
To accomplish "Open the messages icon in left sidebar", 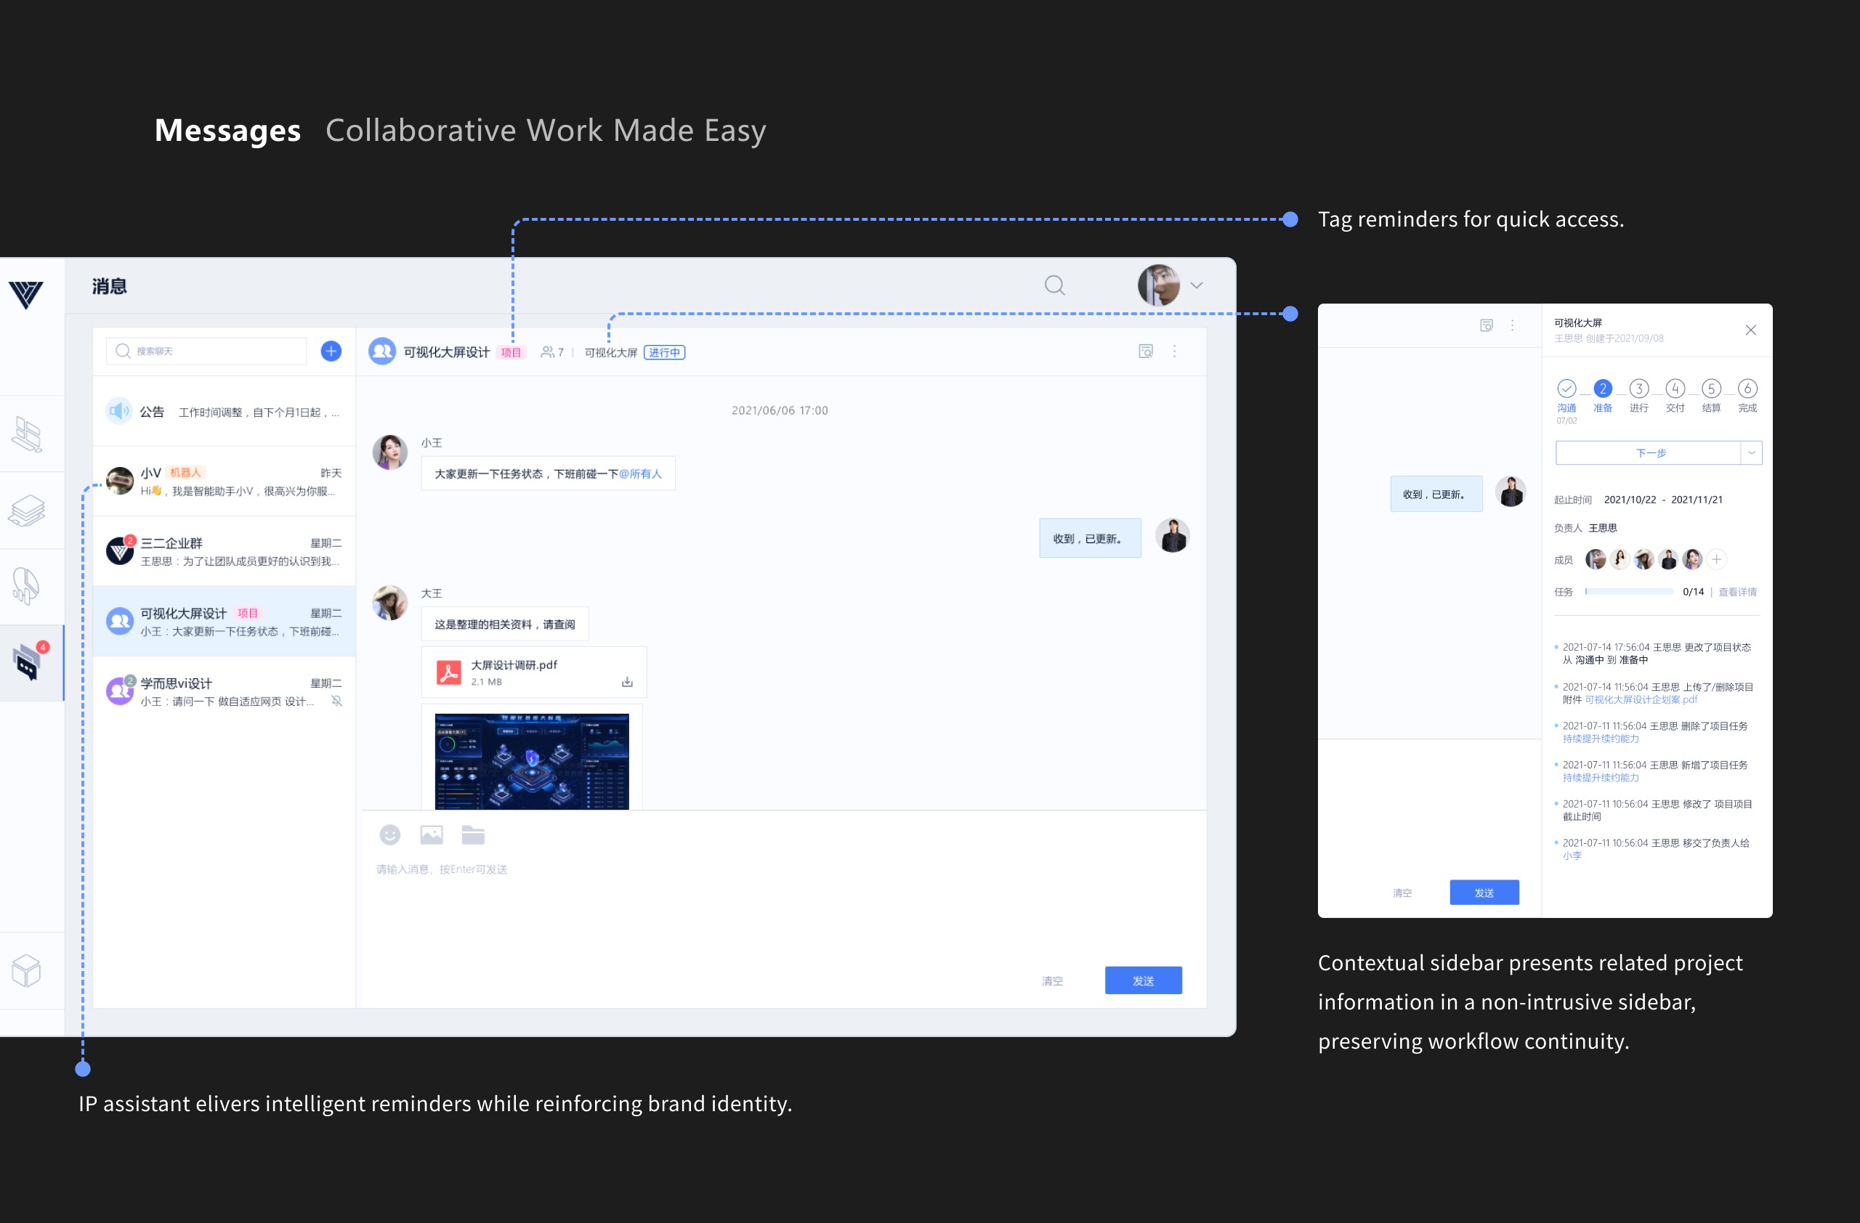I will pyautogui.click(x=28, y=662).
